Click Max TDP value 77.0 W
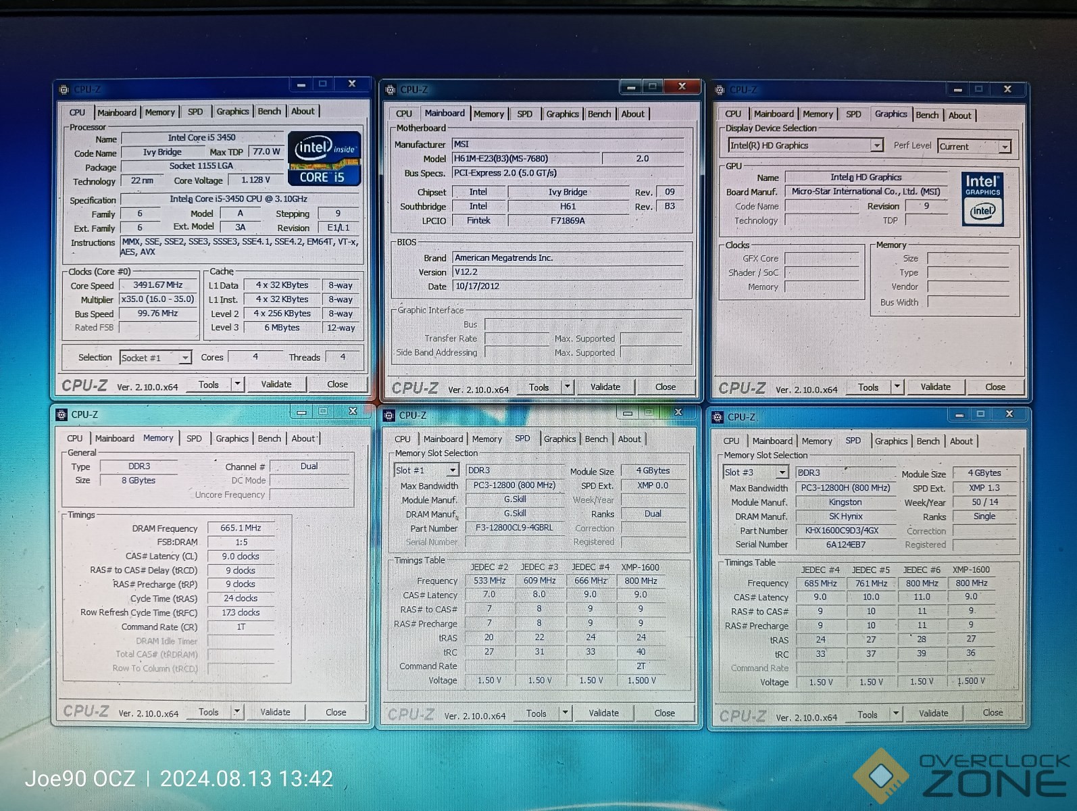Image resolution: width=1077 pixels, height=811 pixels. point(266,151)
